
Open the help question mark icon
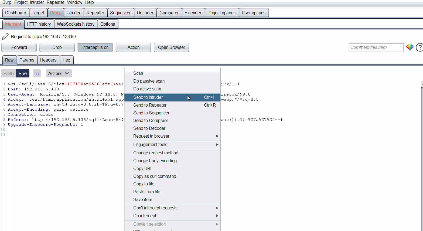click(419, 47)
